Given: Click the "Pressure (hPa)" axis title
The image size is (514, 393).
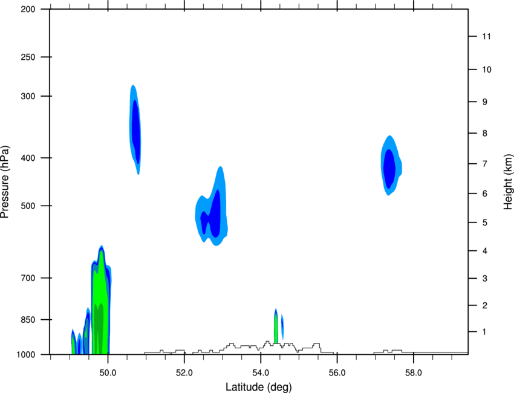Looking at the screenshot, I should pyautogui.click(x=5, y=182).
